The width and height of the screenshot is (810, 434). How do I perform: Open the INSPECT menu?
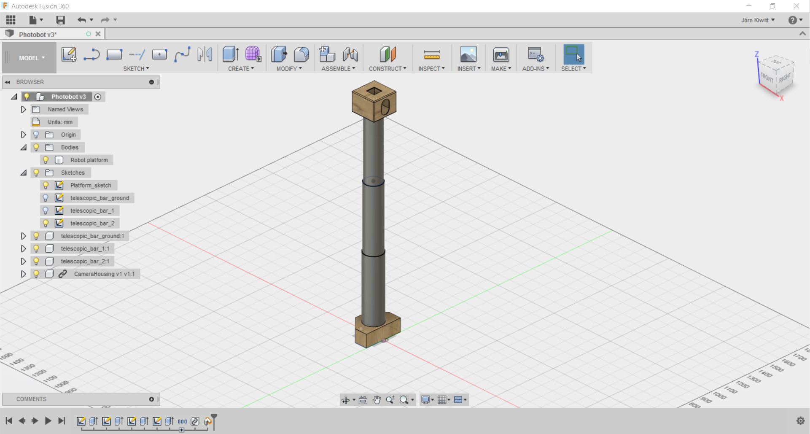tap(431, 68)
